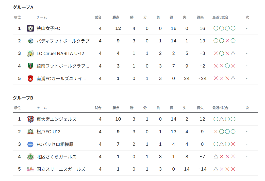
Task: Click the 綾南フットボールクラブ green shield logo
Action: (30, 66)
